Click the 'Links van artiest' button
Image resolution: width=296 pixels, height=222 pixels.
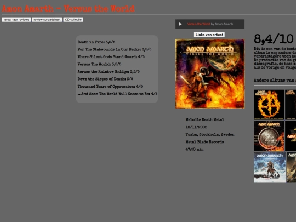point(209,35)
